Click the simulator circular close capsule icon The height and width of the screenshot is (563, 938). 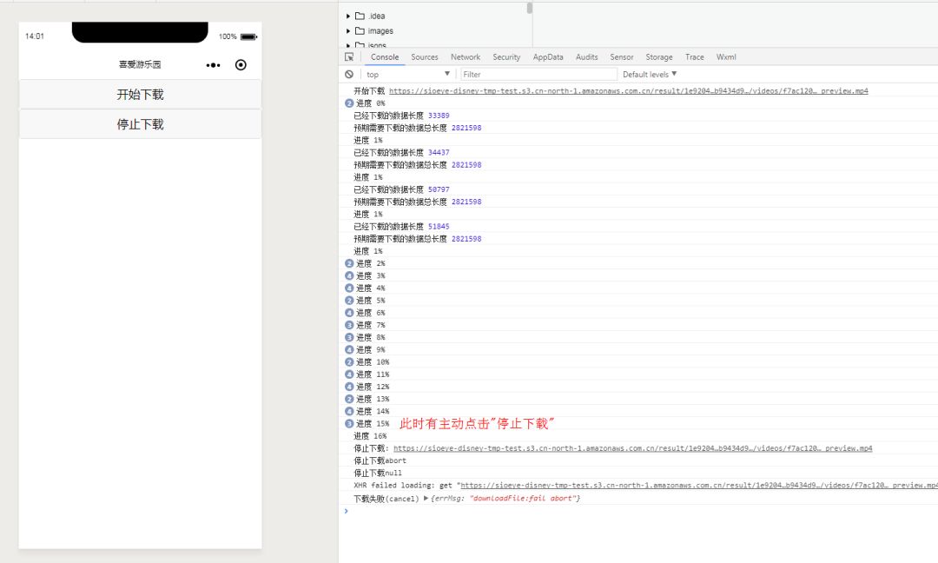click(x=241, y=64)
